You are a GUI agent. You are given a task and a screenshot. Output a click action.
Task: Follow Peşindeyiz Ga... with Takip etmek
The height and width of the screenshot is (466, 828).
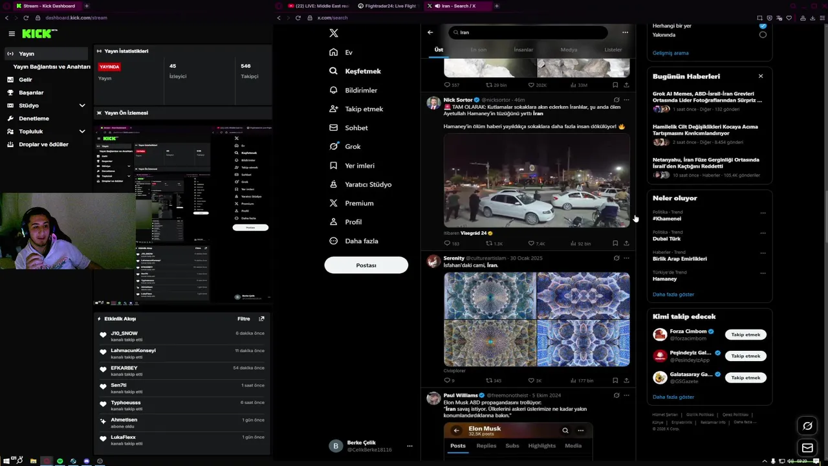[x=745, y=356]
